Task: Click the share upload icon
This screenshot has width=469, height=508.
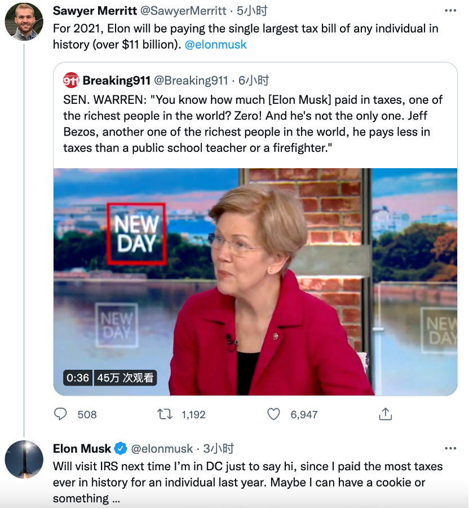Action: coord(386,414)
